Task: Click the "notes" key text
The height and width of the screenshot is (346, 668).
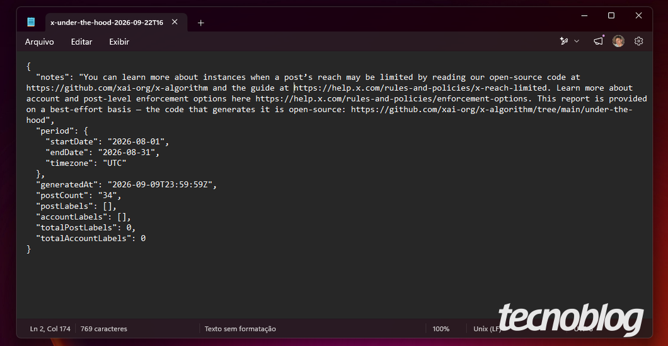Action: coord(52,78)
